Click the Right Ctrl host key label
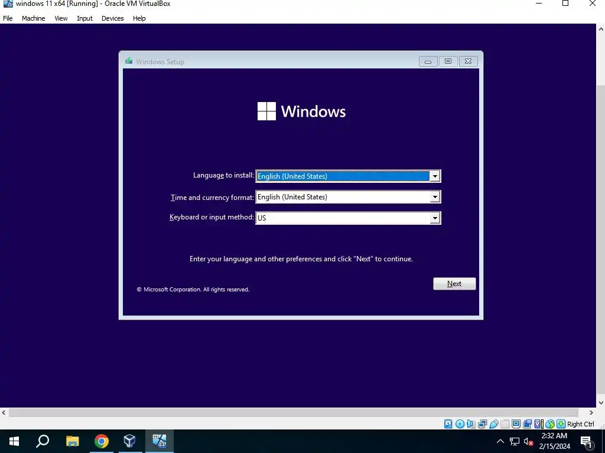The image size is (605, 453). tap(580, 424)
